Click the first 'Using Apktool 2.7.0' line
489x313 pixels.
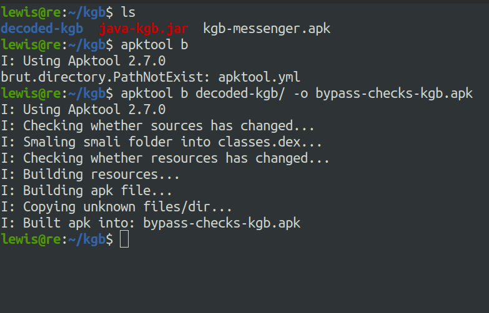pyautogui.click(x=83, y=61)
